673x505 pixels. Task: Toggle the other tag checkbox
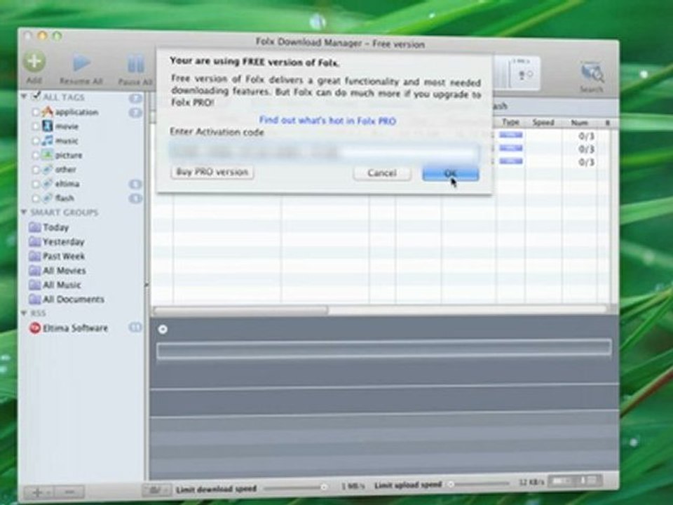[36, 170]
